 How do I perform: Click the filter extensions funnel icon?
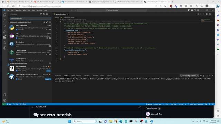[41, 14]
